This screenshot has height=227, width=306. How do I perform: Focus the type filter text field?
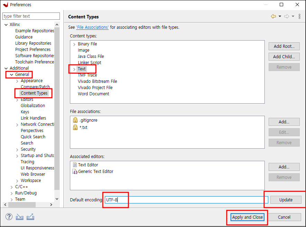pos(31,16)
